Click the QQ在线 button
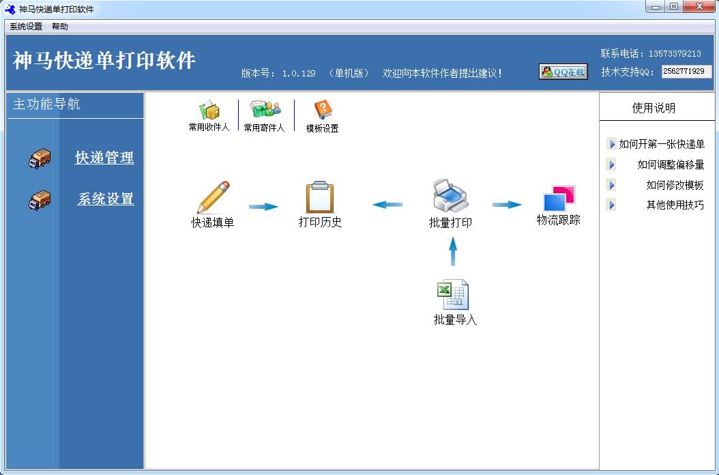Image resolution: width=719 pixels, height=475 pixels. pyautogui.click(x=563, y=72)
